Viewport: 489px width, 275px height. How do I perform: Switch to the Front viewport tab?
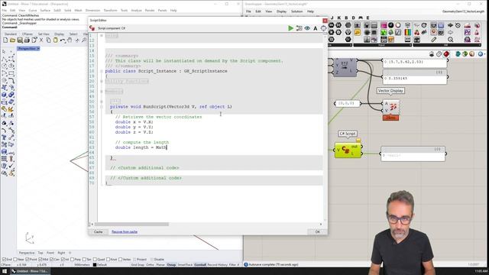pyautogui.click(x=50, y=253)
